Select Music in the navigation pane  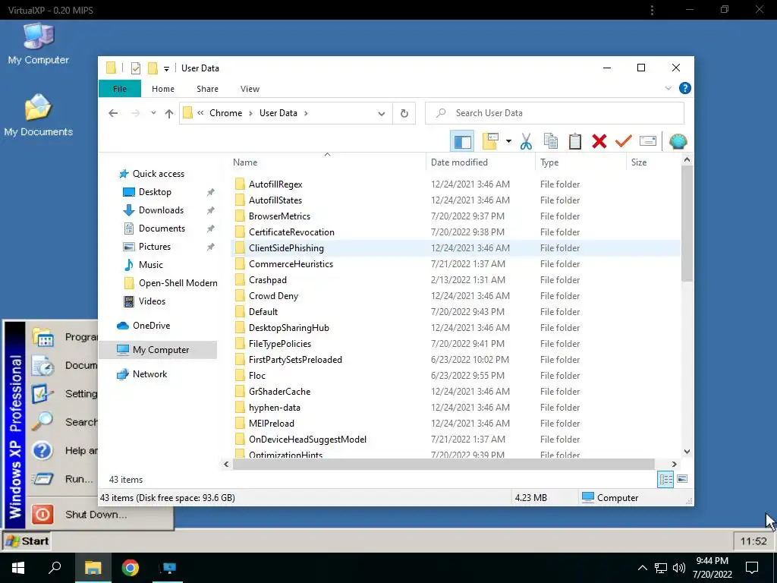pos(151,265)
